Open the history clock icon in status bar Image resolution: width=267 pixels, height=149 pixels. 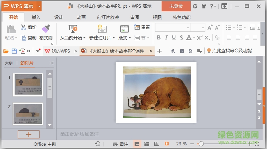pyautogui.click(x=98, y=144)
